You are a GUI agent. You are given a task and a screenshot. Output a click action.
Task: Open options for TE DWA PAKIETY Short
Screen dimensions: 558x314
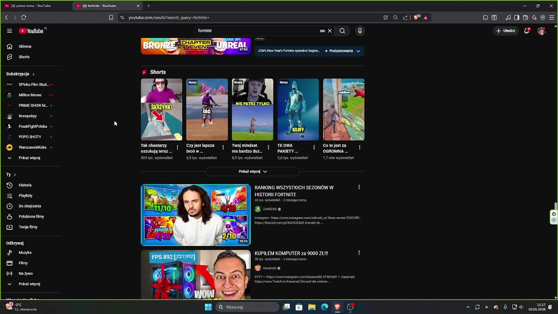[314, 147]
